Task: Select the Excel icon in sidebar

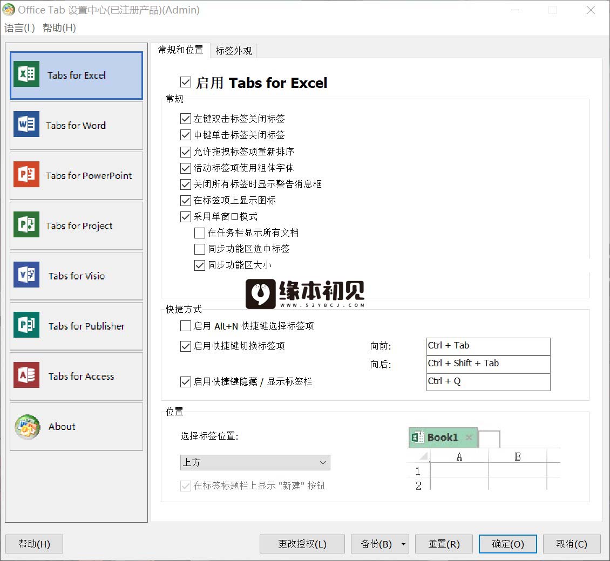Action: (x=26, y=74)
